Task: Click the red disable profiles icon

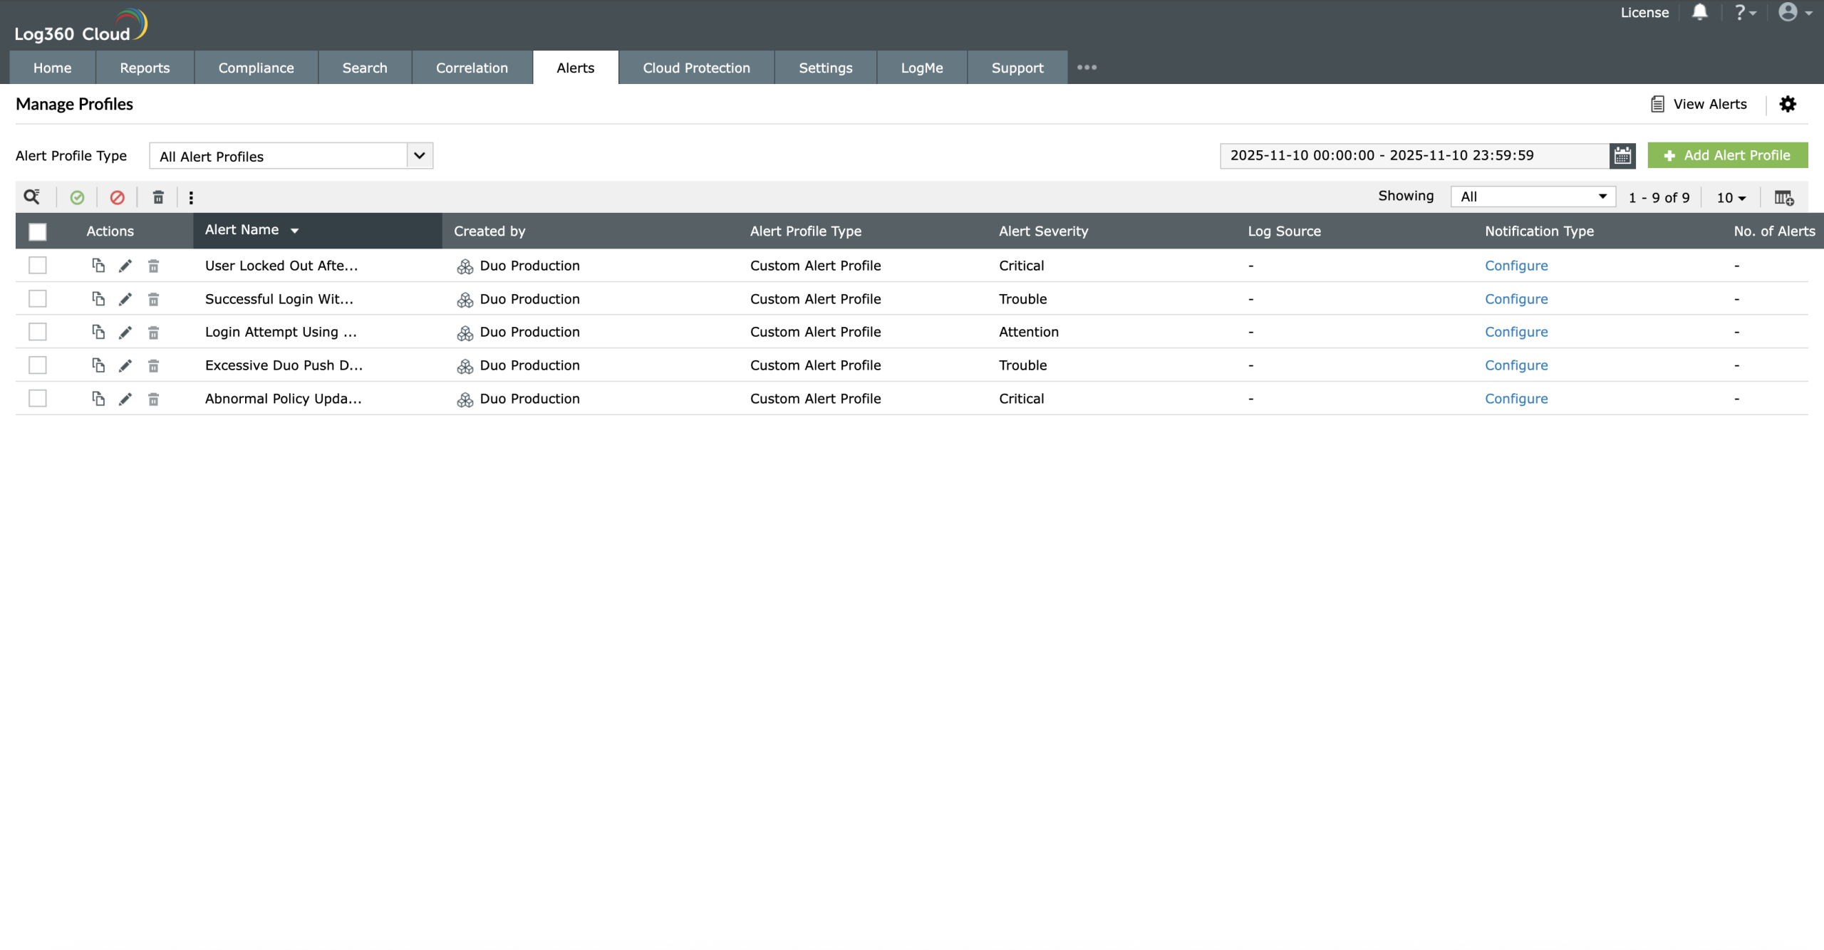Action: 118,197
